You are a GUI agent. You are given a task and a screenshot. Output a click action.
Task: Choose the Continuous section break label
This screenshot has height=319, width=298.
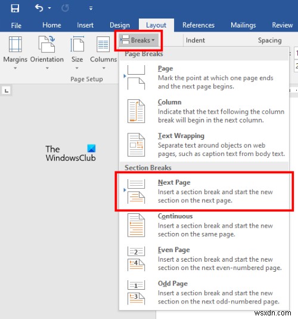click(175, 216)
